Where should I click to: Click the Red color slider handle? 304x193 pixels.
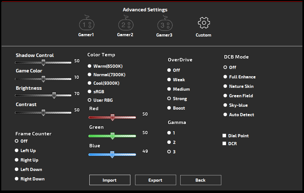point(112,117)
